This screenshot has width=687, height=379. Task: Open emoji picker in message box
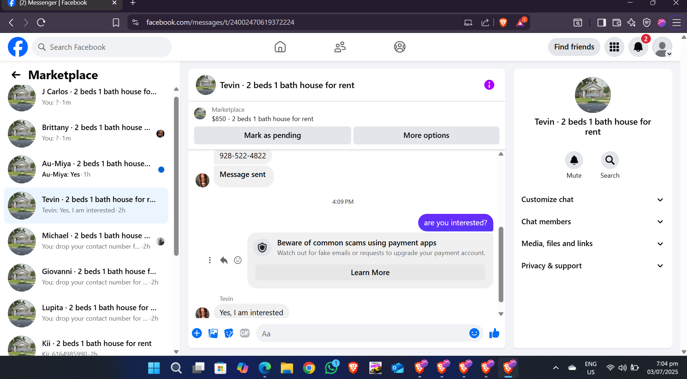474,334
